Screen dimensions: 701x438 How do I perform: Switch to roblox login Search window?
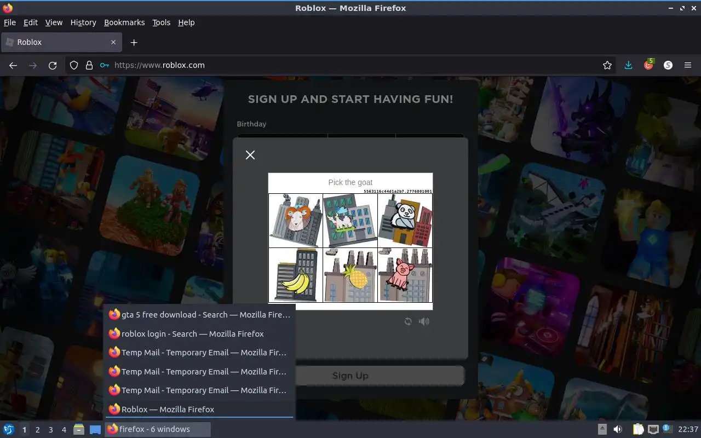click(199, 333)
